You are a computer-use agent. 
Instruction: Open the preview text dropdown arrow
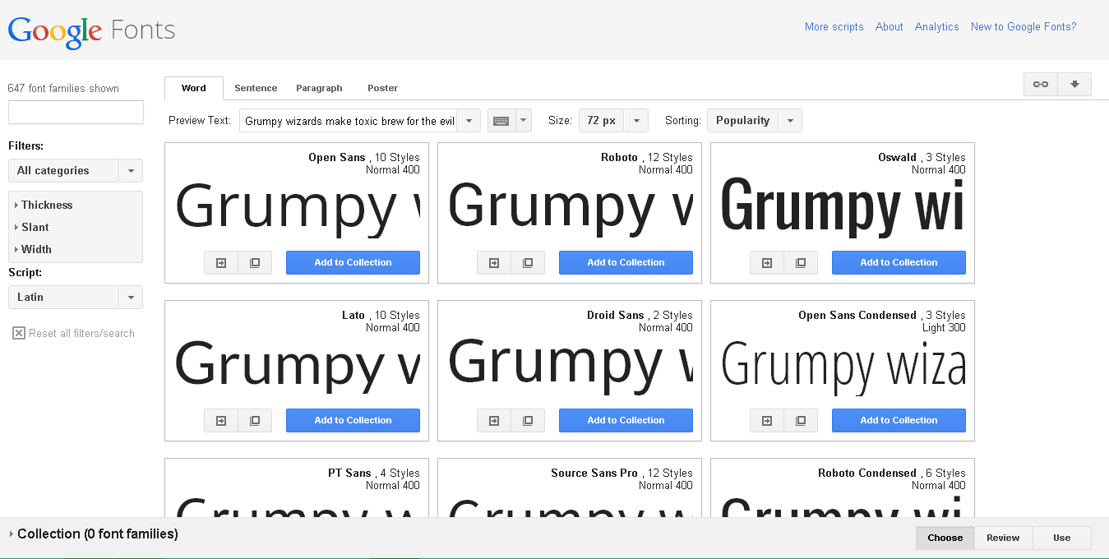click(x=469, y=120)
